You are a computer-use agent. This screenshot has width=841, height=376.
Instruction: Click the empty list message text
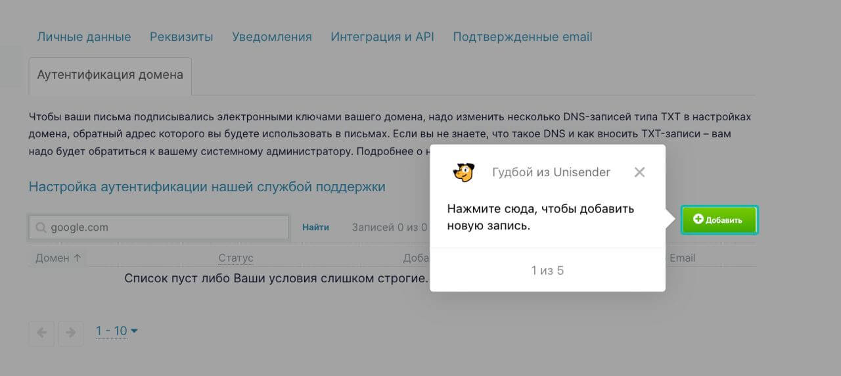coord(276,279)
